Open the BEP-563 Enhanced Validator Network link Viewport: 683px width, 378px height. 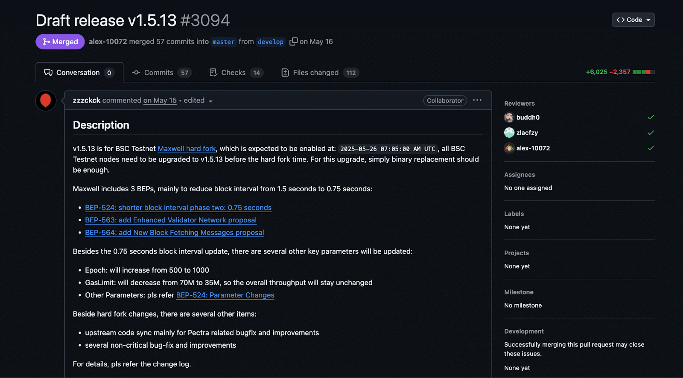(171, 220)
